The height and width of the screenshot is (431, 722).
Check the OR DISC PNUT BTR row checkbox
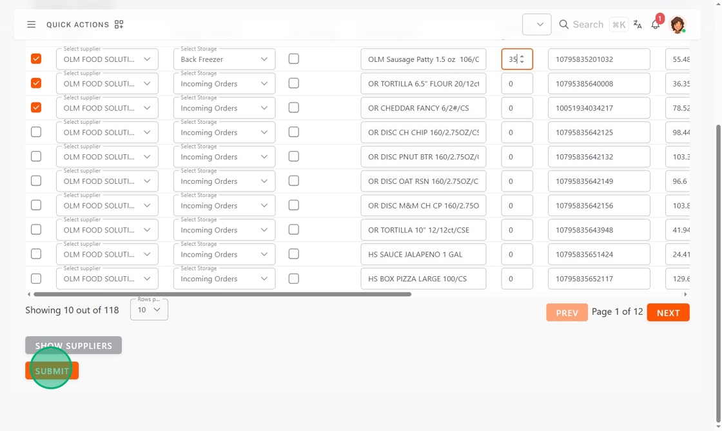(36, 156)
